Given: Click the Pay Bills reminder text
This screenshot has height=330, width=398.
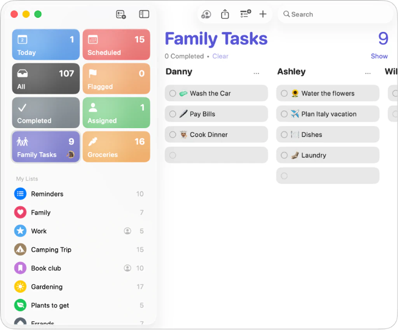Looking at the screenshot, I should (202, 114).
